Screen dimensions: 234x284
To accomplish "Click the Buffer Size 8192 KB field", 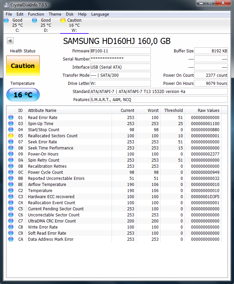I will pyautogui.click(x=211, y=51).
